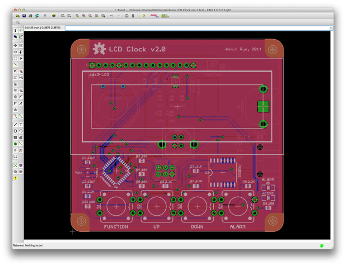The image size is (346, 266).
Task: Select the Signal tool
Action: pos(21,144)
